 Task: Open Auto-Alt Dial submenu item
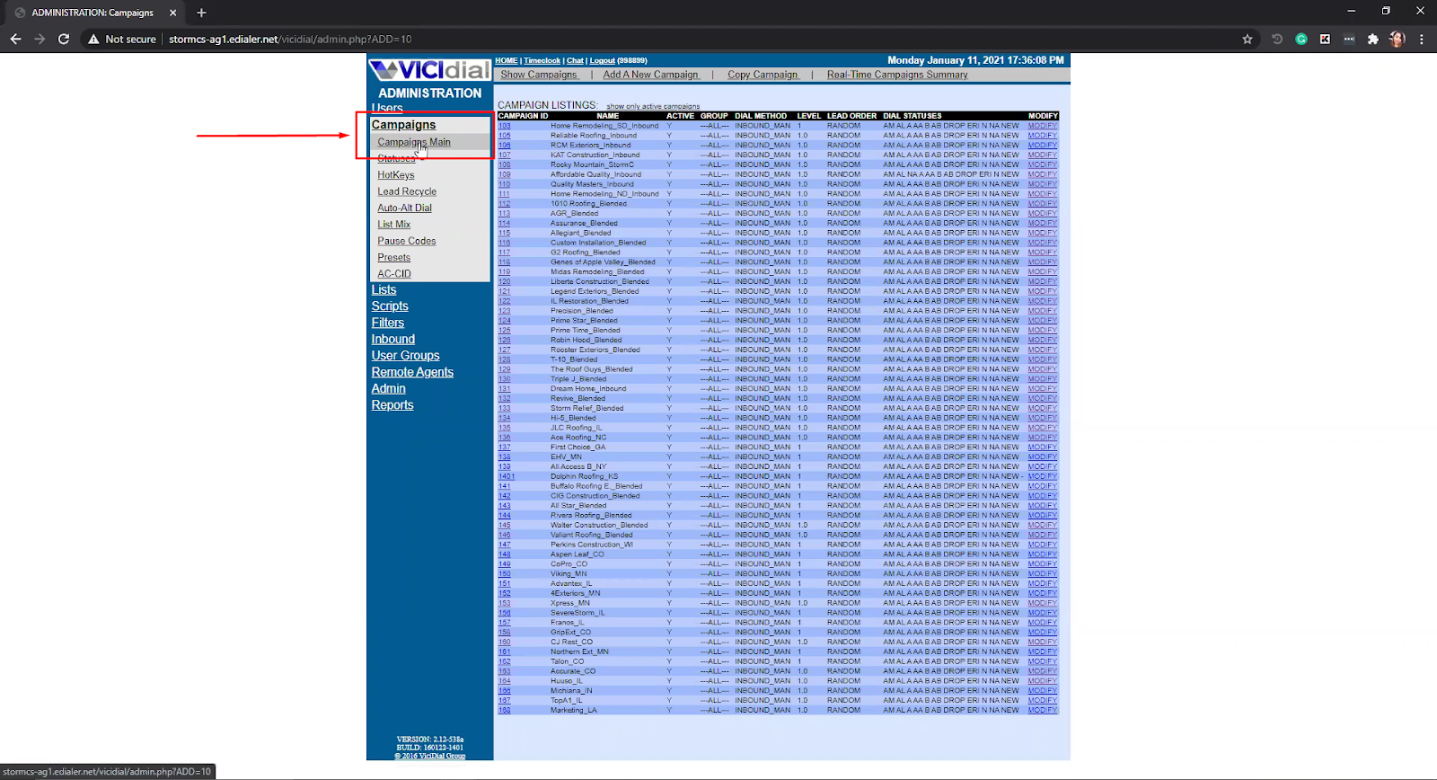click(x=404, y=208)
